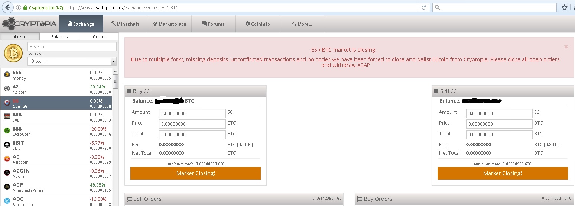Focus the Buy Total field
Image resolution: width=575 pixels, height=206 pixels.
click(x=192, y=135)
